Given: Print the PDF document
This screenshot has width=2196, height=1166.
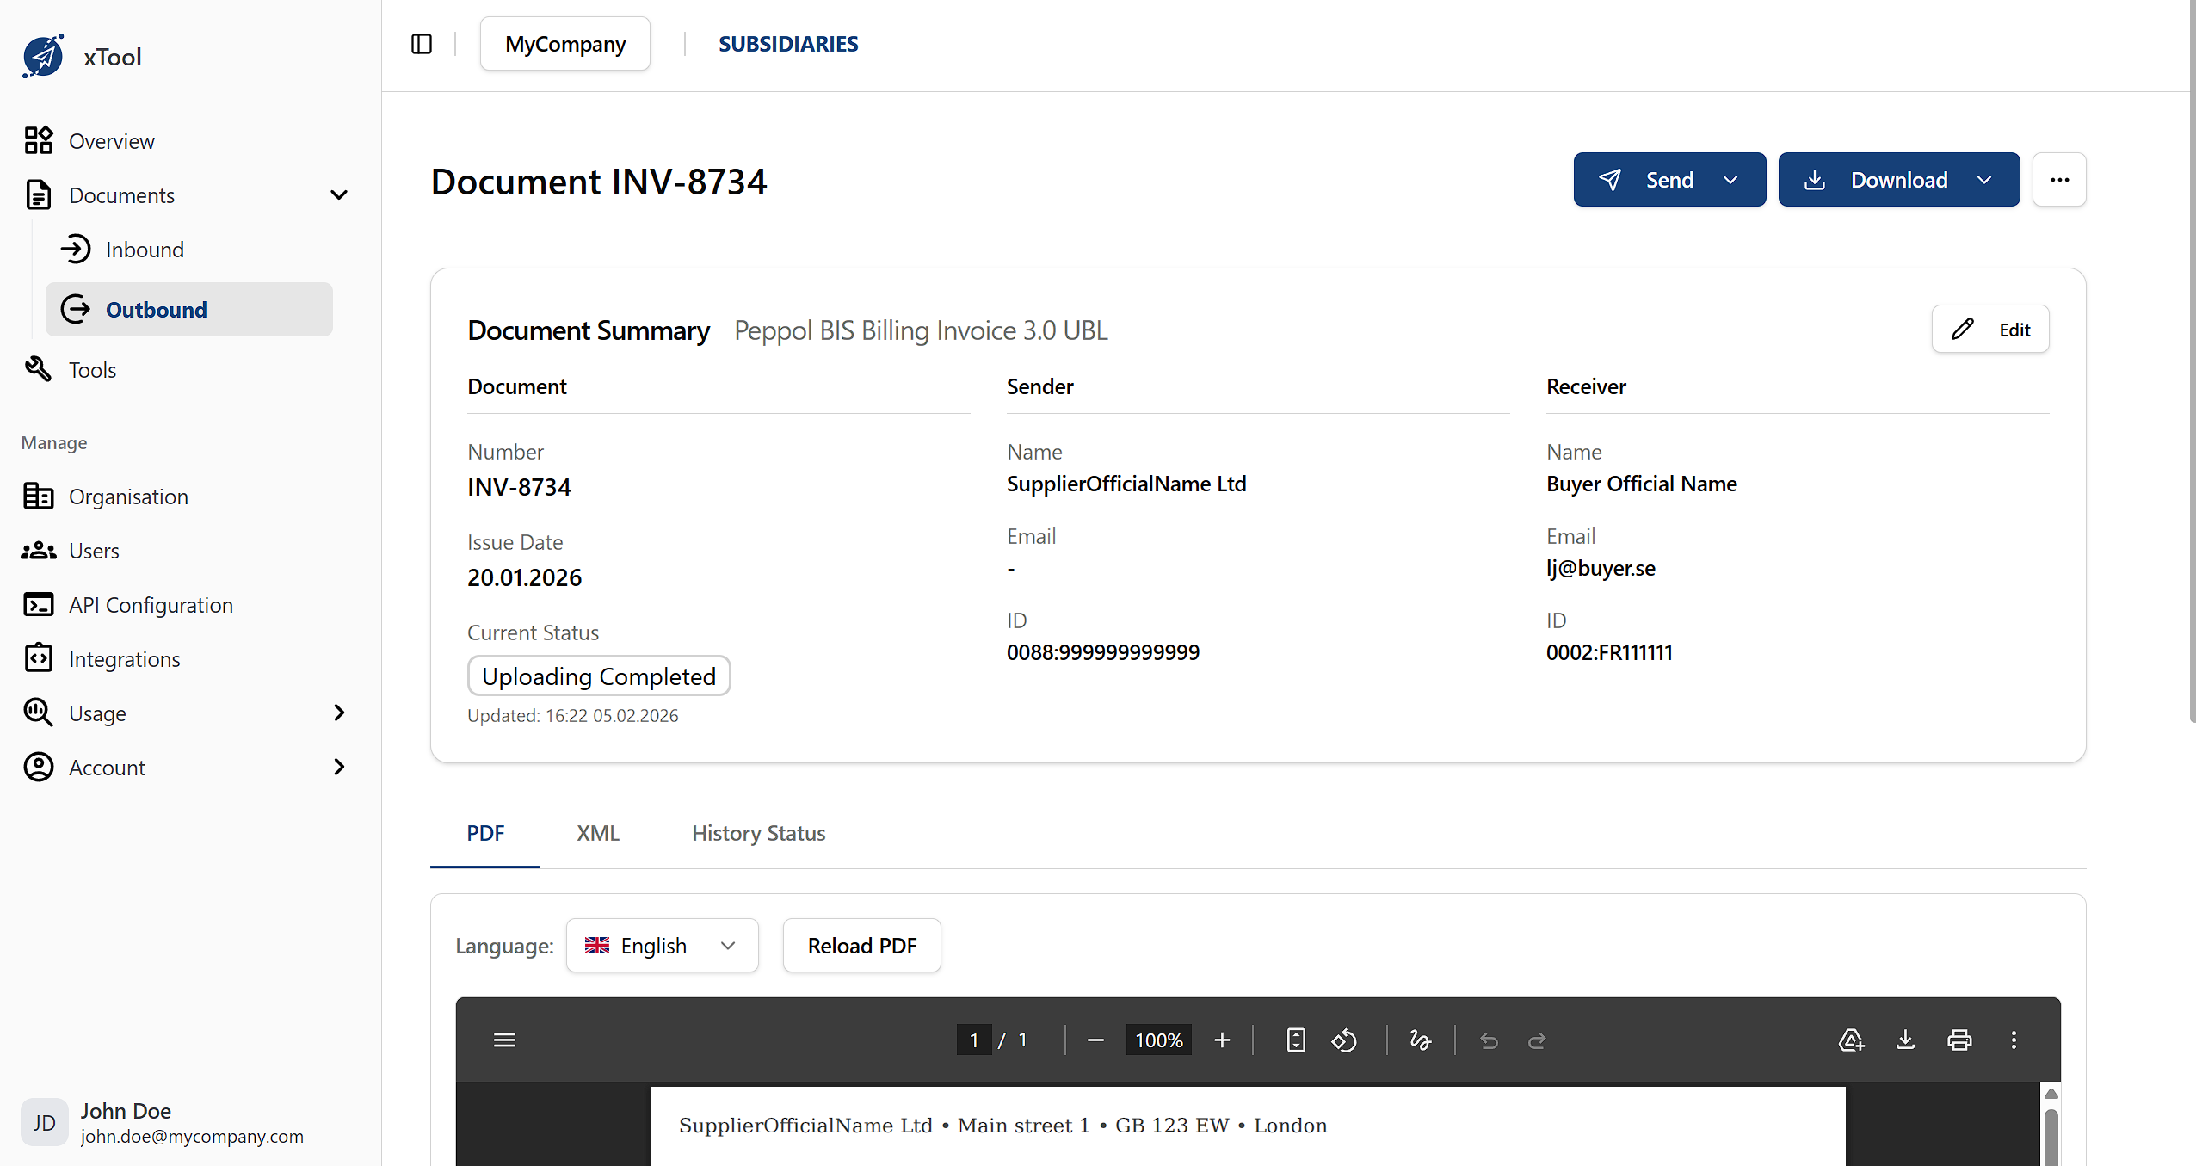Looking at the screenshot, I should [x=1959, y=1040].
